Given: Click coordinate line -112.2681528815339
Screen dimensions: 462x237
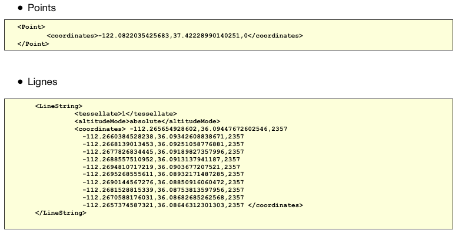Looking at the screenshot, I should click(x=164, y=189).
